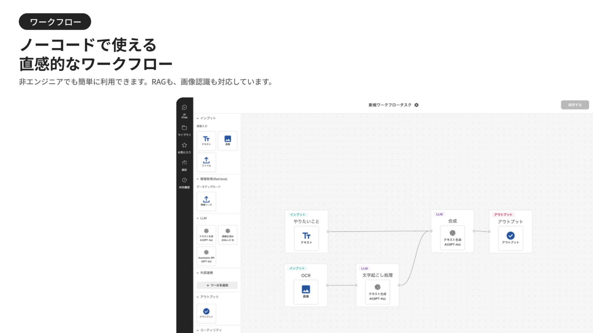Open the workflow settings gear
Screen dimensions: 593x333
coord(416,104)
